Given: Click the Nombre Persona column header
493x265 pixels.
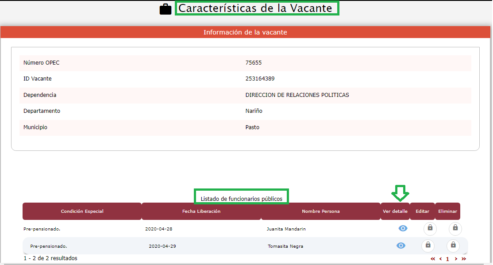Looking at the screenshot, I should [320, 211].
